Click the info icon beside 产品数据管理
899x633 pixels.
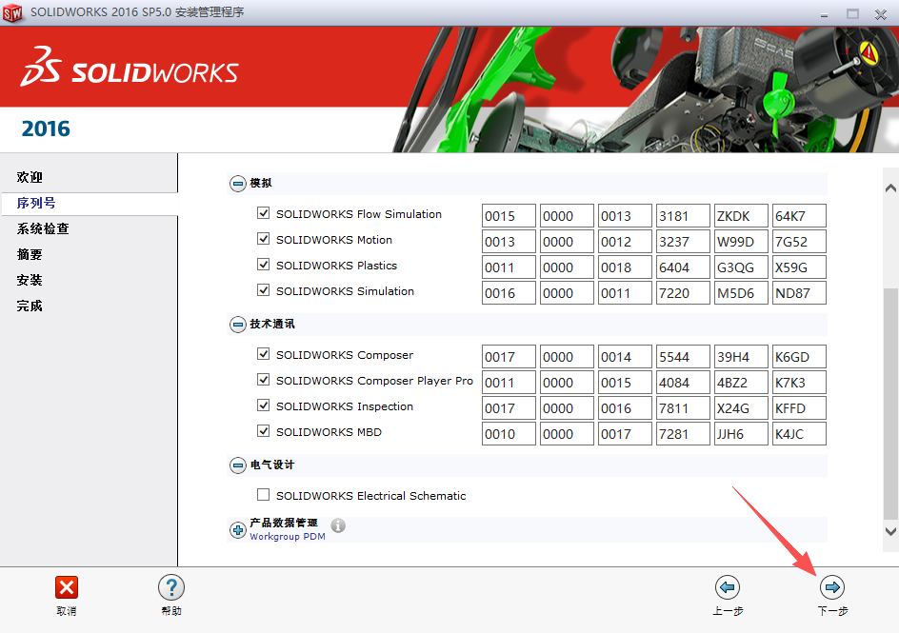[x=339, y=523]
